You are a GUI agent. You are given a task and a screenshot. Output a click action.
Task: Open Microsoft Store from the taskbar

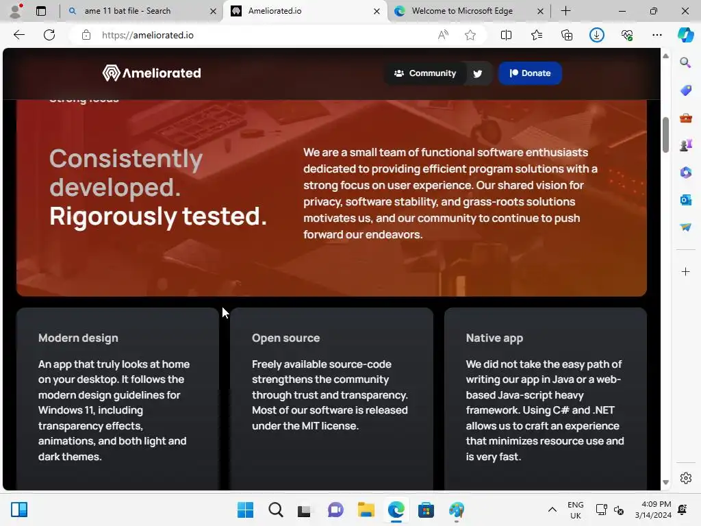click(426, 510)
